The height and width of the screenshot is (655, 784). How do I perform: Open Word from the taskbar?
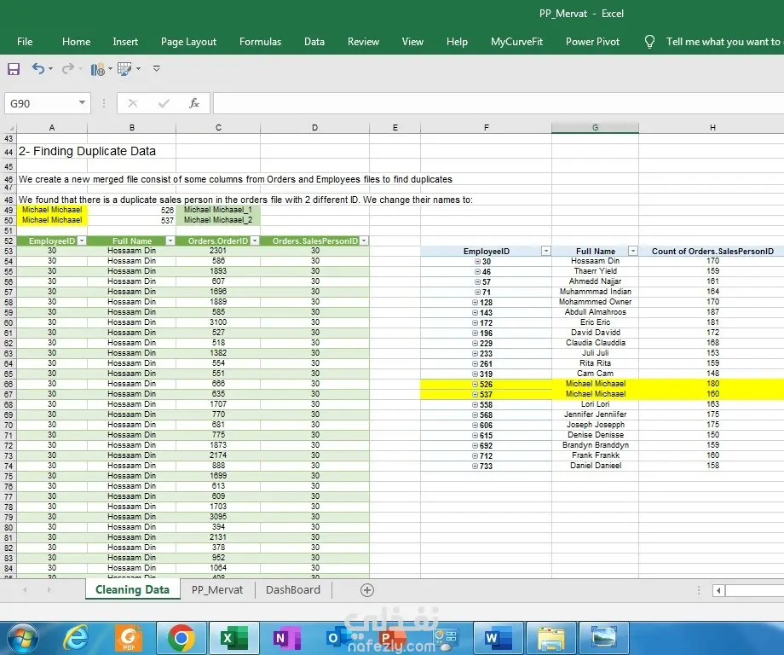point(495,637)
